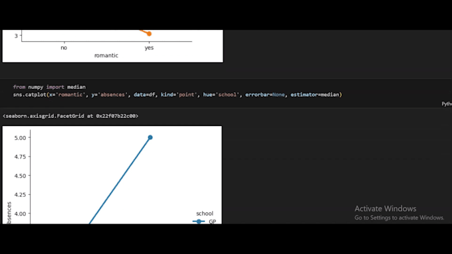Select the upper plot with romantic axis
The width and height of the screenshot is (452, 254).
pos(113,46)
